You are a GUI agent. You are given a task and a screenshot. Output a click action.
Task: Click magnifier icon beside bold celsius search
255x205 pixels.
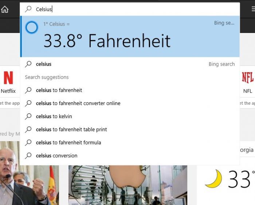tap(28, 64)
